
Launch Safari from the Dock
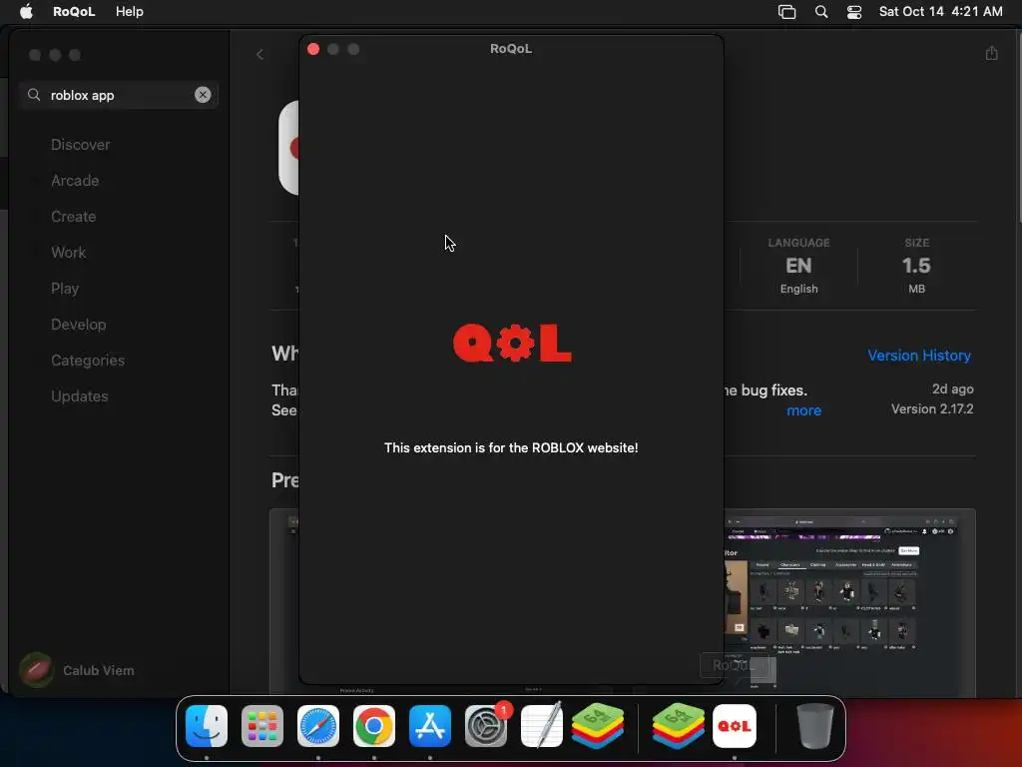318,726
